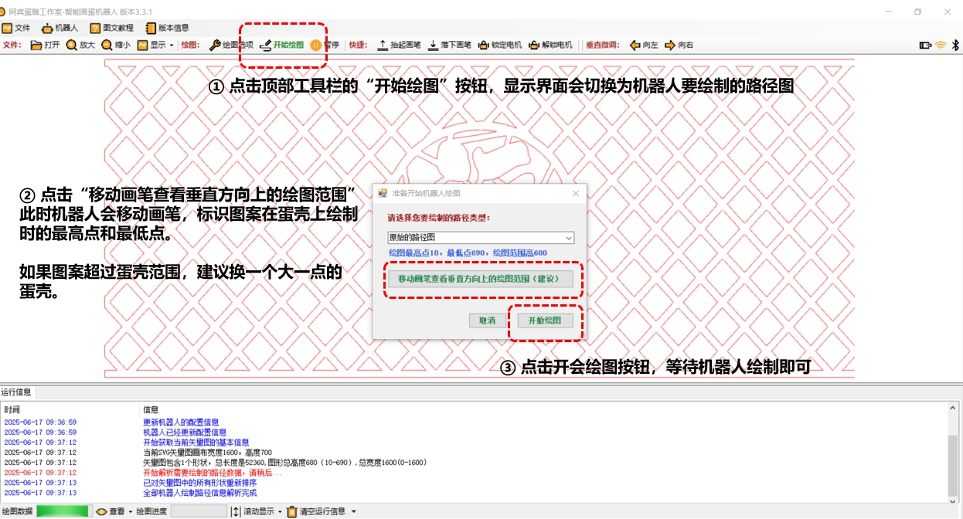This screenshot has width=963, height=519.
Task: Nudge right with the 向右 arrow icon
Action: 670,45
